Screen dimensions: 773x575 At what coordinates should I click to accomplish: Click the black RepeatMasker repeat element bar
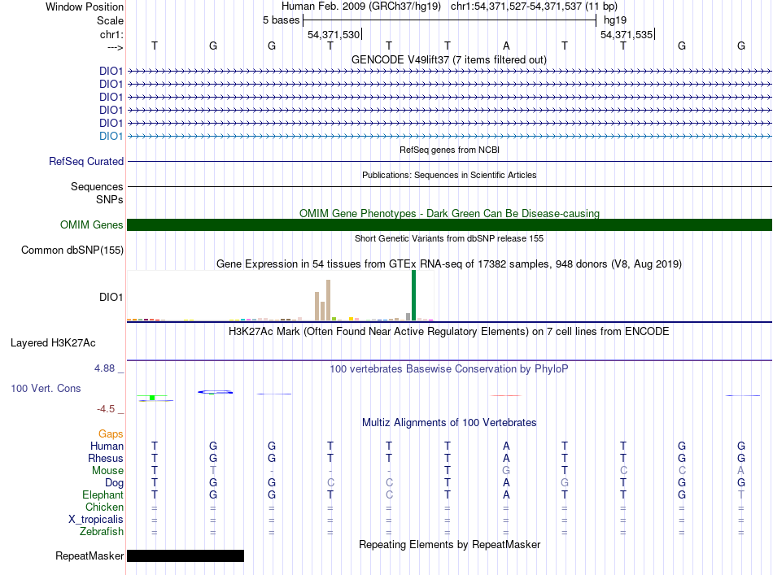tap(186, 555)
